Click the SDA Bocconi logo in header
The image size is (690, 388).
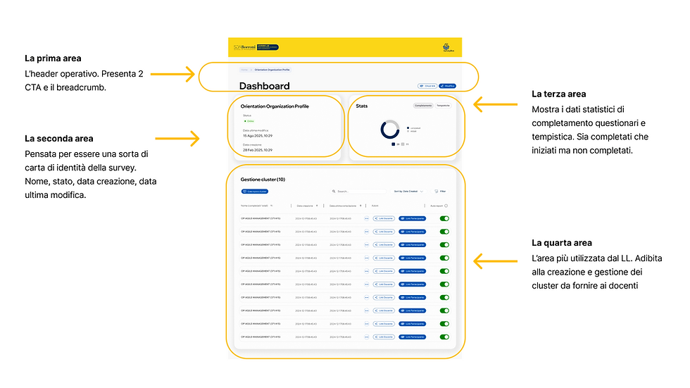click(x=256, y=47)
